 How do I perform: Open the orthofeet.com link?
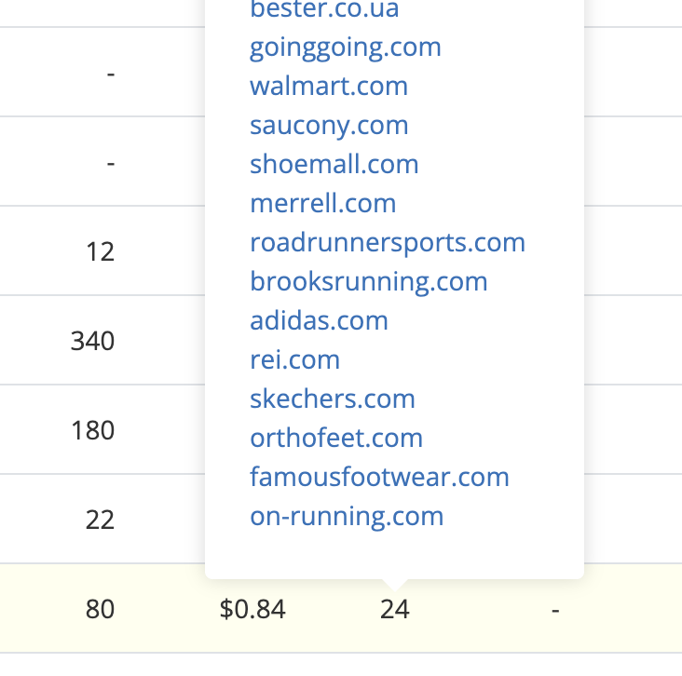coord(335,439)
